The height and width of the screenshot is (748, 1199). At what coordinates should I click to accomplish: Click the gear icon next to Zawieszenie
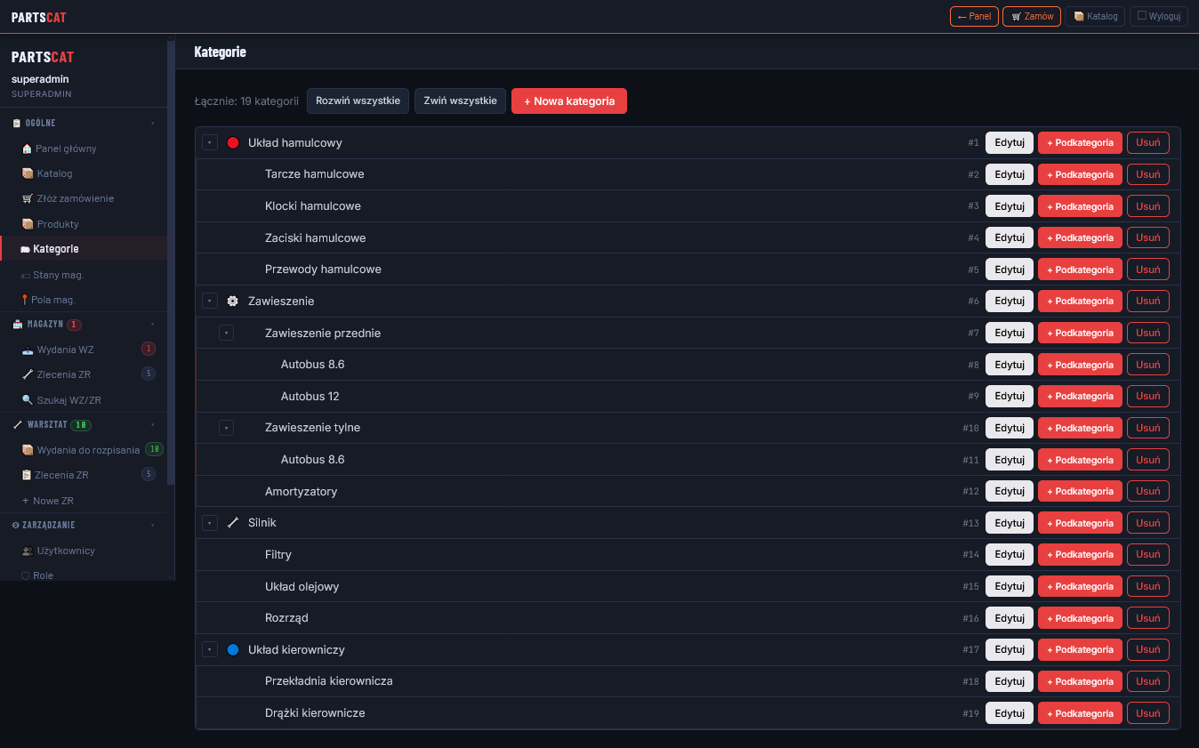[233, 302]
